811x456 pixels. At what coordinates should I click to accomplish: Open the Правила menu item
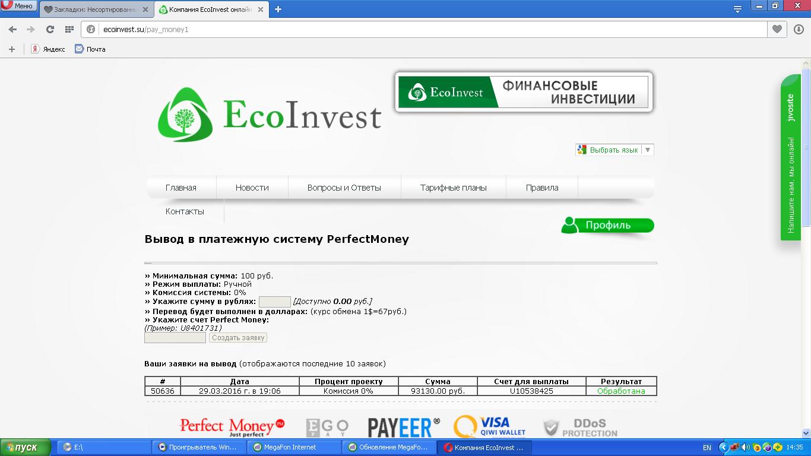[x=542, y=188]
